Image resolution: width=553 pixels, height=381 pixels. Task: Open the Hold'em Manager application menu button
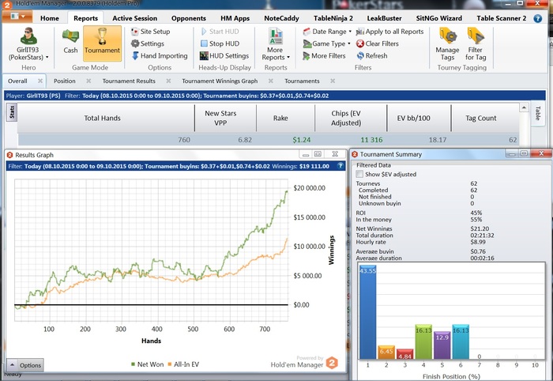(17, 17)
